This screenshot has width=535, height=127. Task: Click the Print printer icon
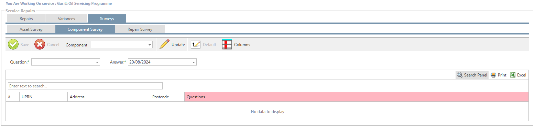tap(493, 75)
